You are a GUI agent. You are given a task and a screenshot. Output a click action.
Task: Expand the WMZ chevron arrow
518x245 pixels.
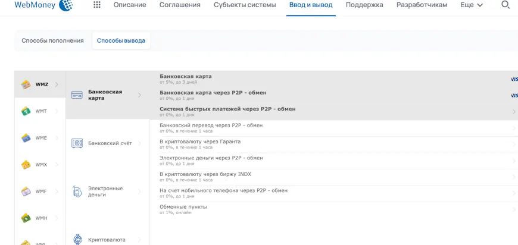[x=57, y=84]
